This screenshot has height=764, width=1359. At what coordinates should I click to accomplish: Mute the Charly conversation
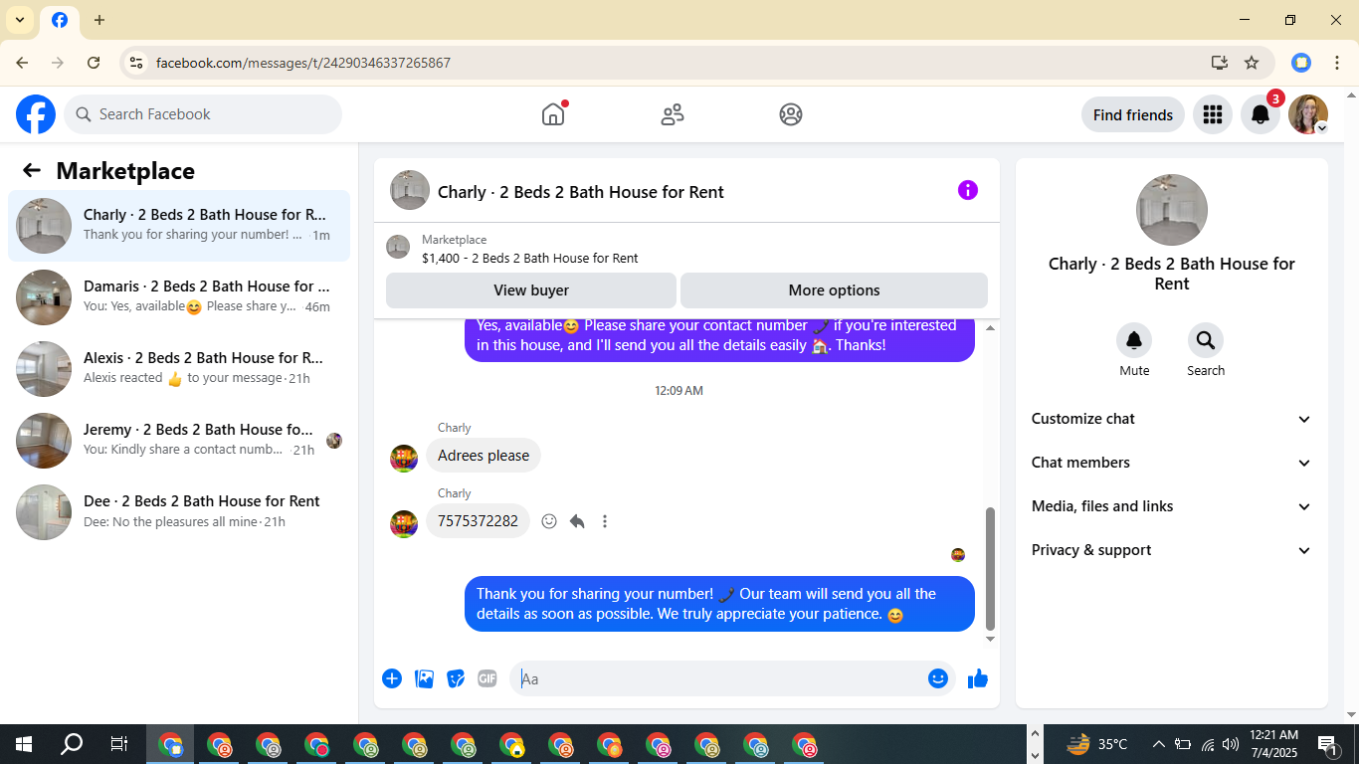click(x=1134, y=341)
